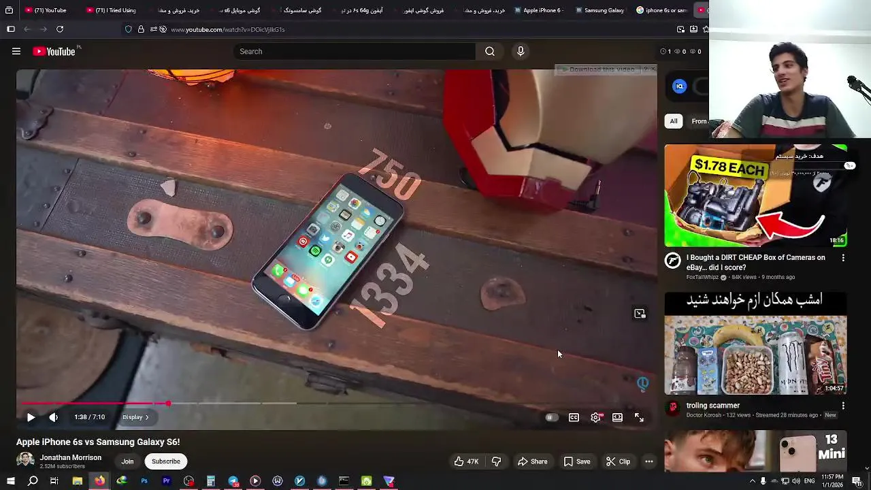Screen dimensions: 871x490
Task: Open 'troling scammer' title link
Action: pos(712,405)
